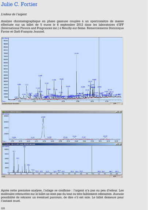Click the Julie C. Fortier heading link
This screenshot has height=210, width=148.
tap(19, 4)
